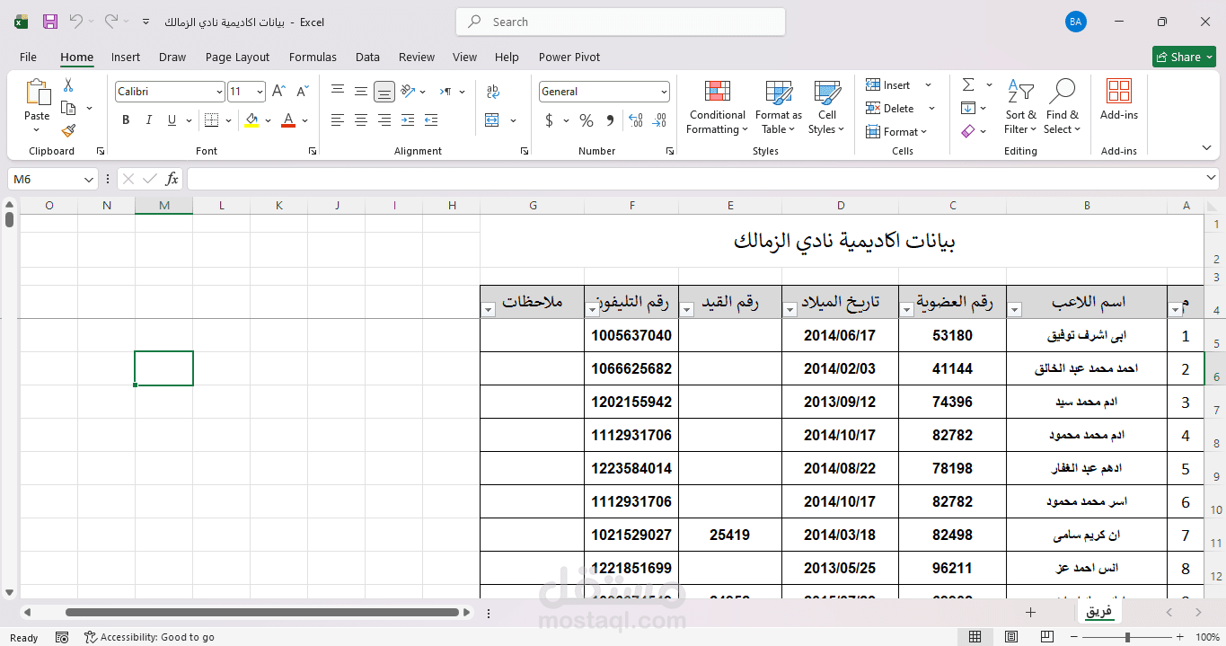Open the Data ribbon tab

click(x=367, y=57)
